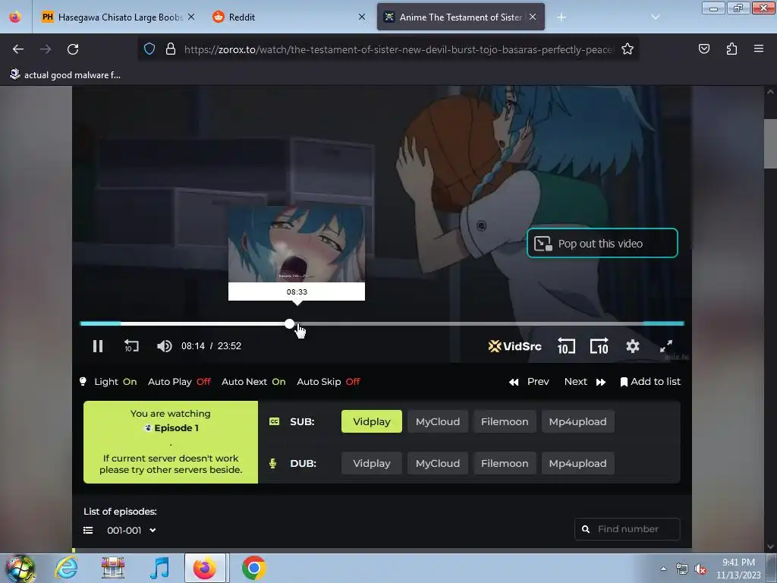Toggle Auto Play Off setting

(179, 382)
